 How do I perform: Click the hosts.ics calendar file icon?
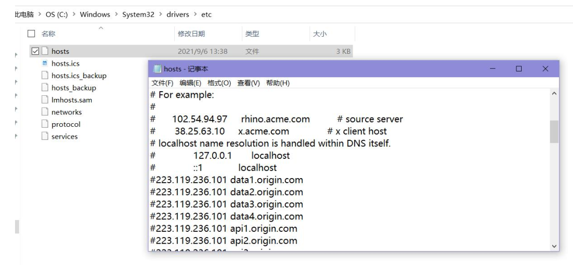[45, 63]
